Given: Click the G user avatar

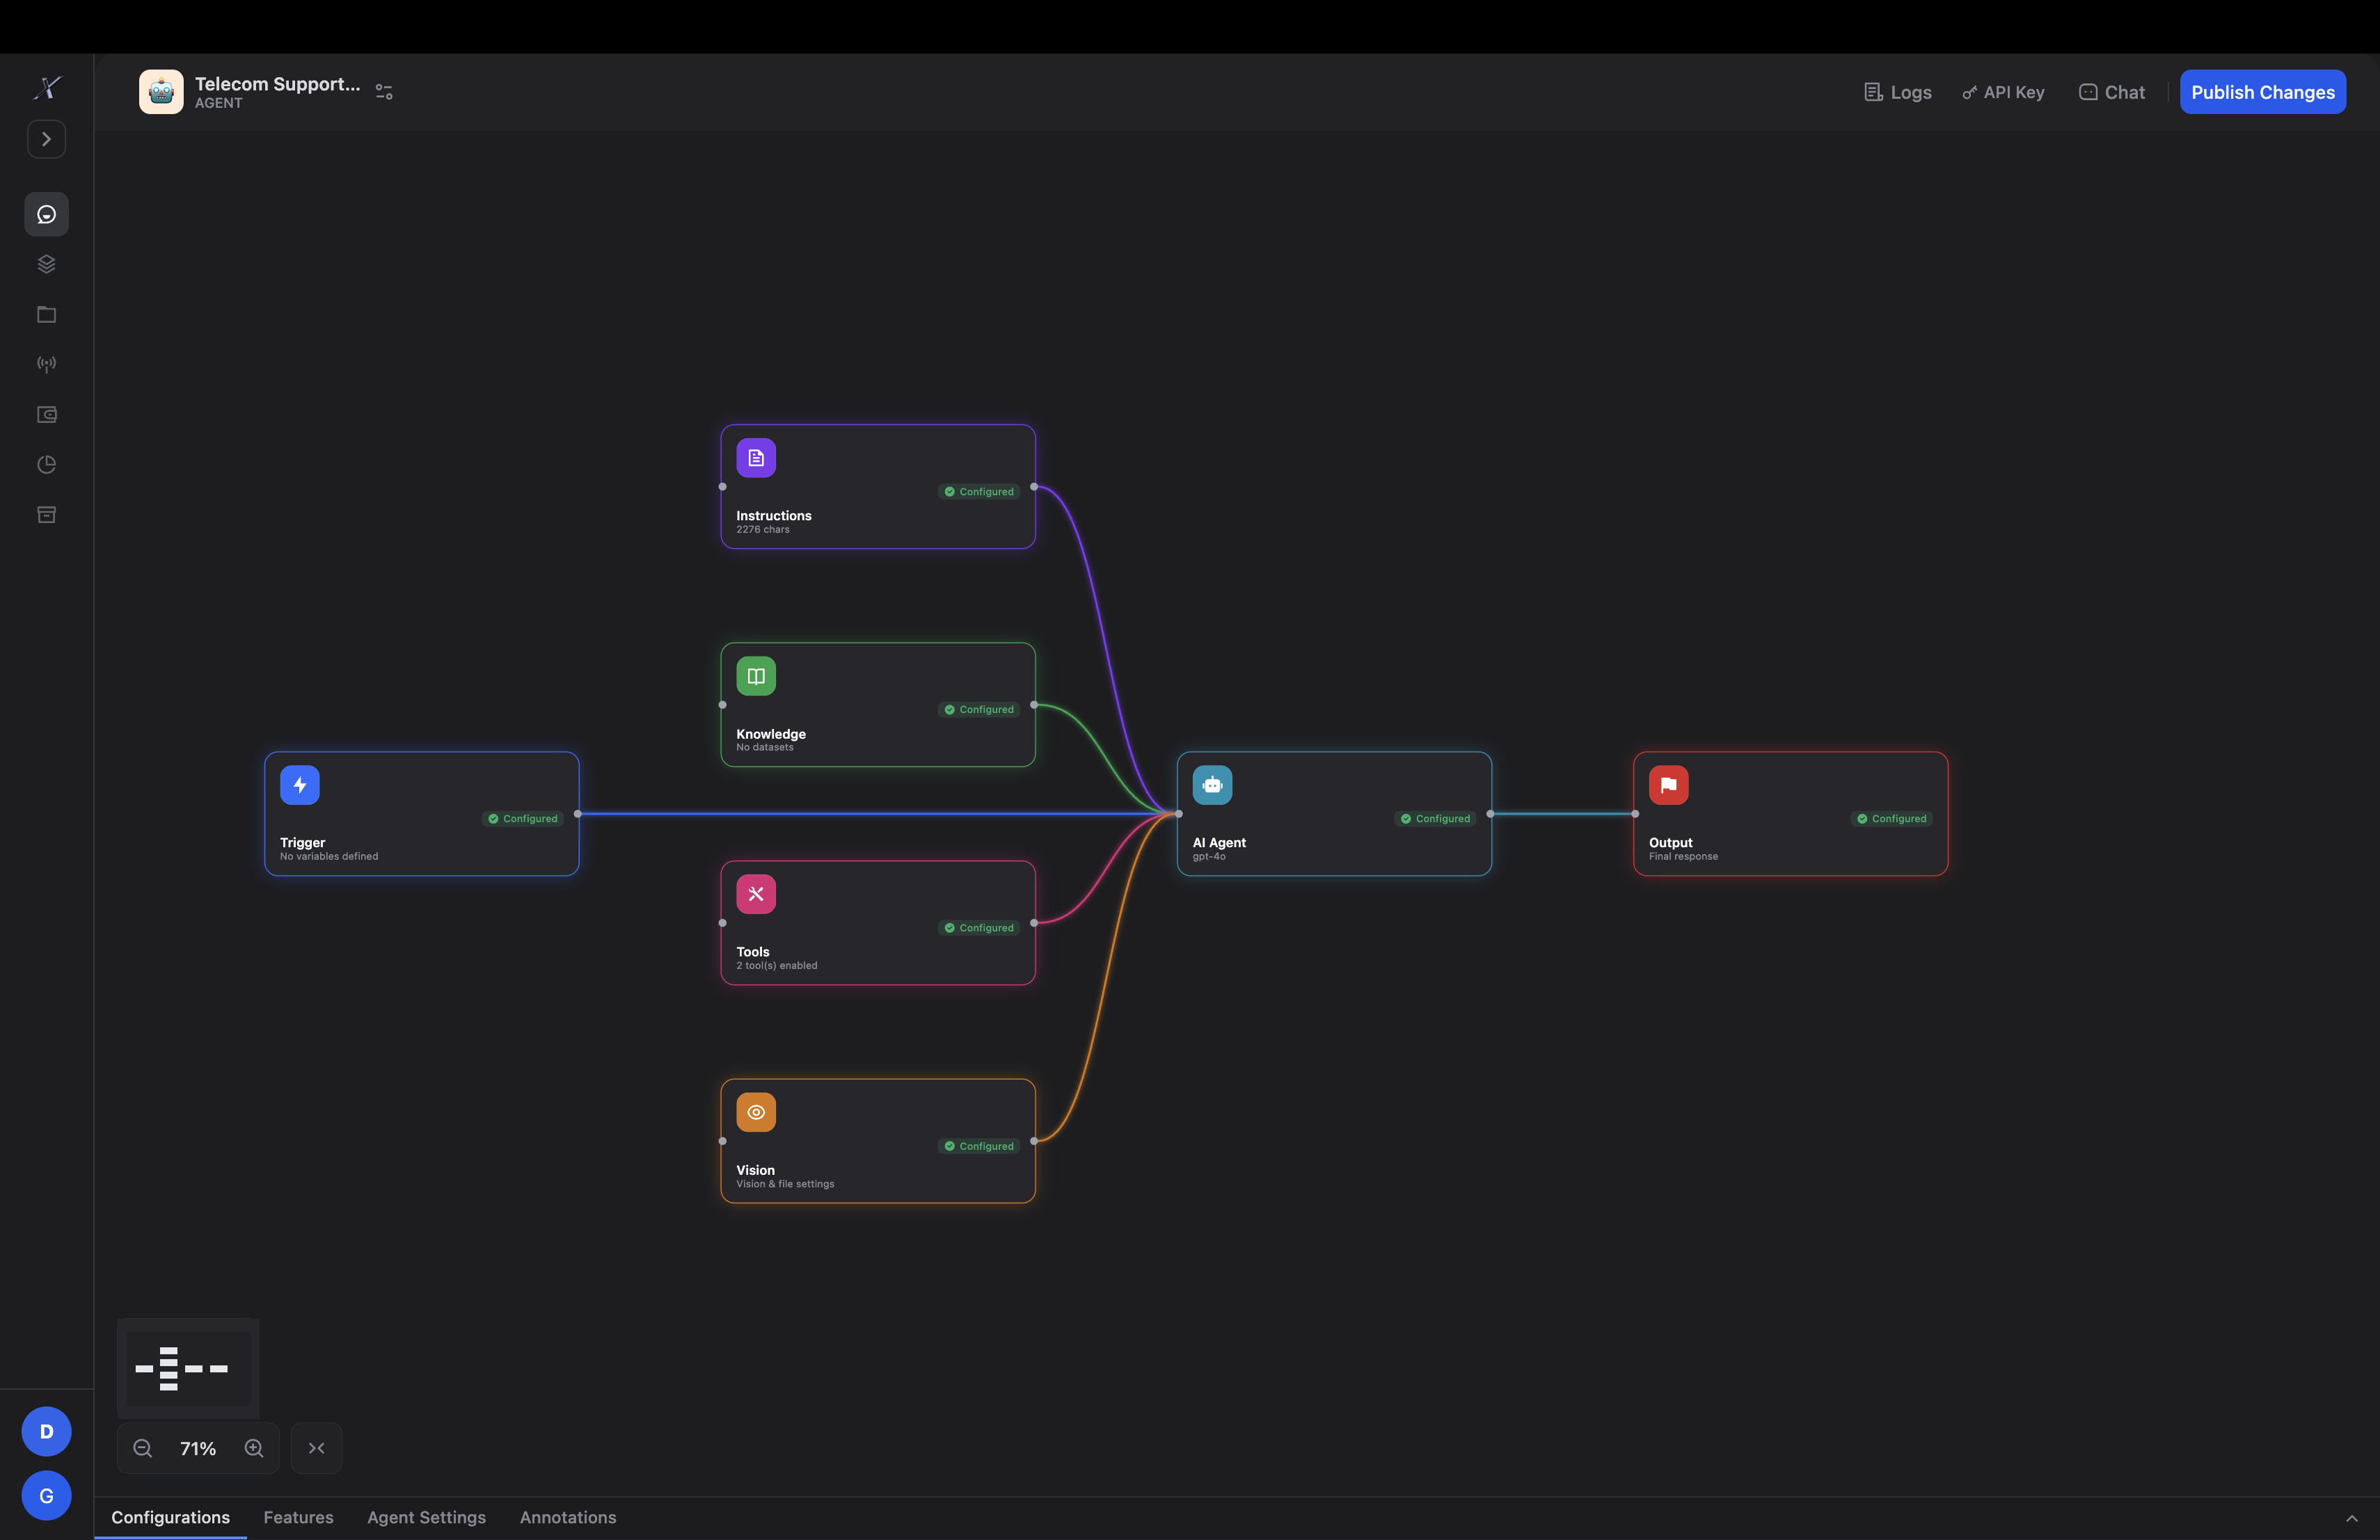Looking at the screenshot, I should pyautogui.click(x=46, y=1495).
